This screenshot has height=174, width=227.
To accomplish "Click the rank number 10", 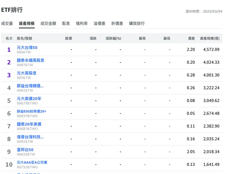I will [9, 165].
